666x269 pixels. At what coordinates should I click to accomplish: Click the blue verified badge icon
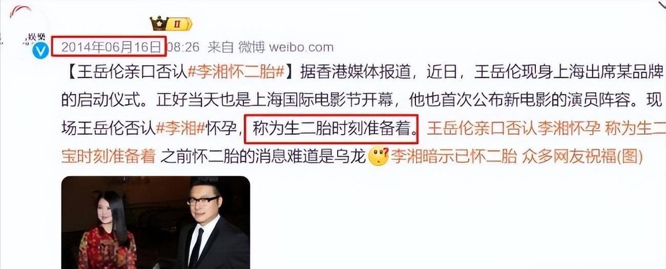[41, 50]
